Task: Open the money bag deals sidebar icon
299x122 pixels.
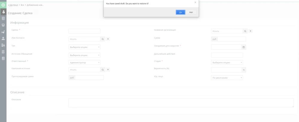Action: pos(3,12)
